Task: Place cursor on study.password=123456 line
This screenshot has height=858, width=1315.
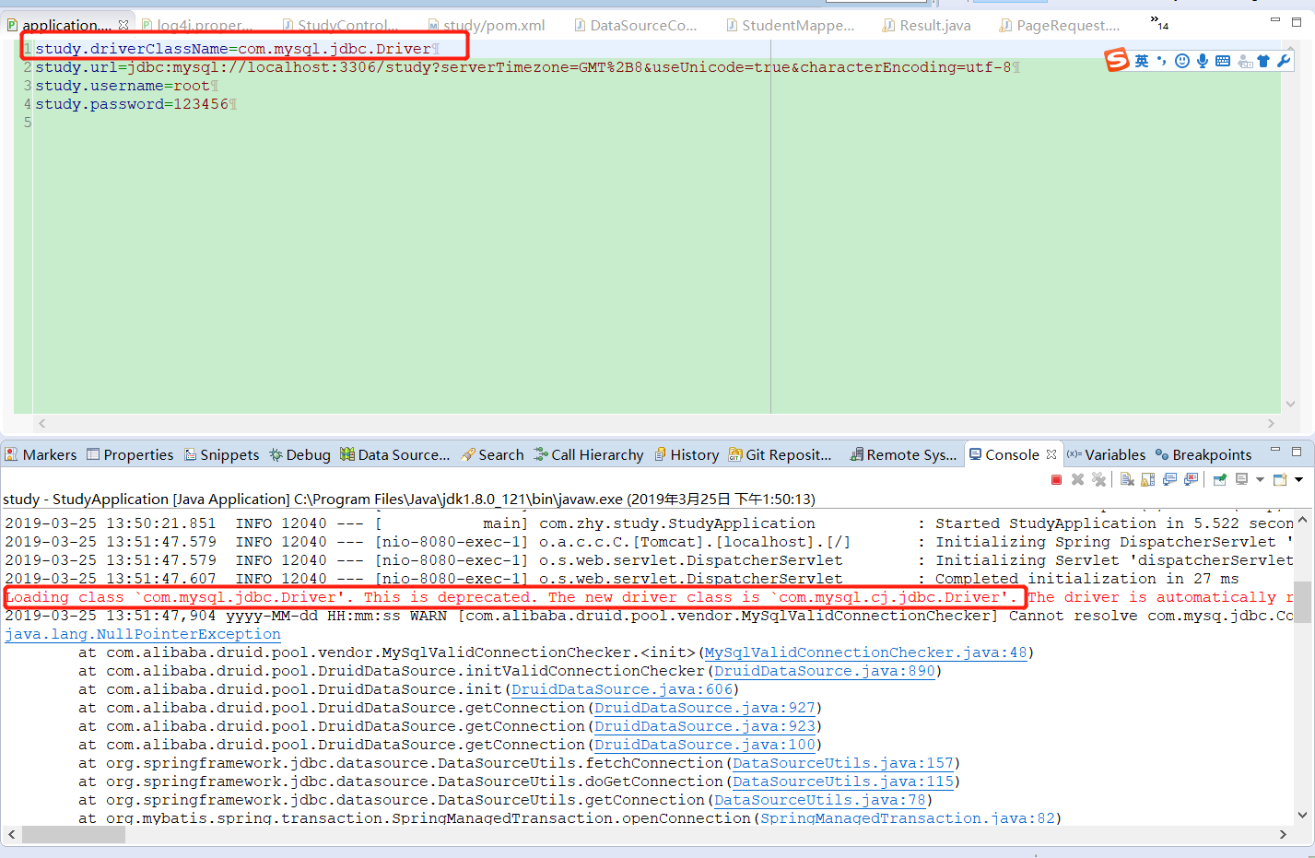Action: coord(136,104)
